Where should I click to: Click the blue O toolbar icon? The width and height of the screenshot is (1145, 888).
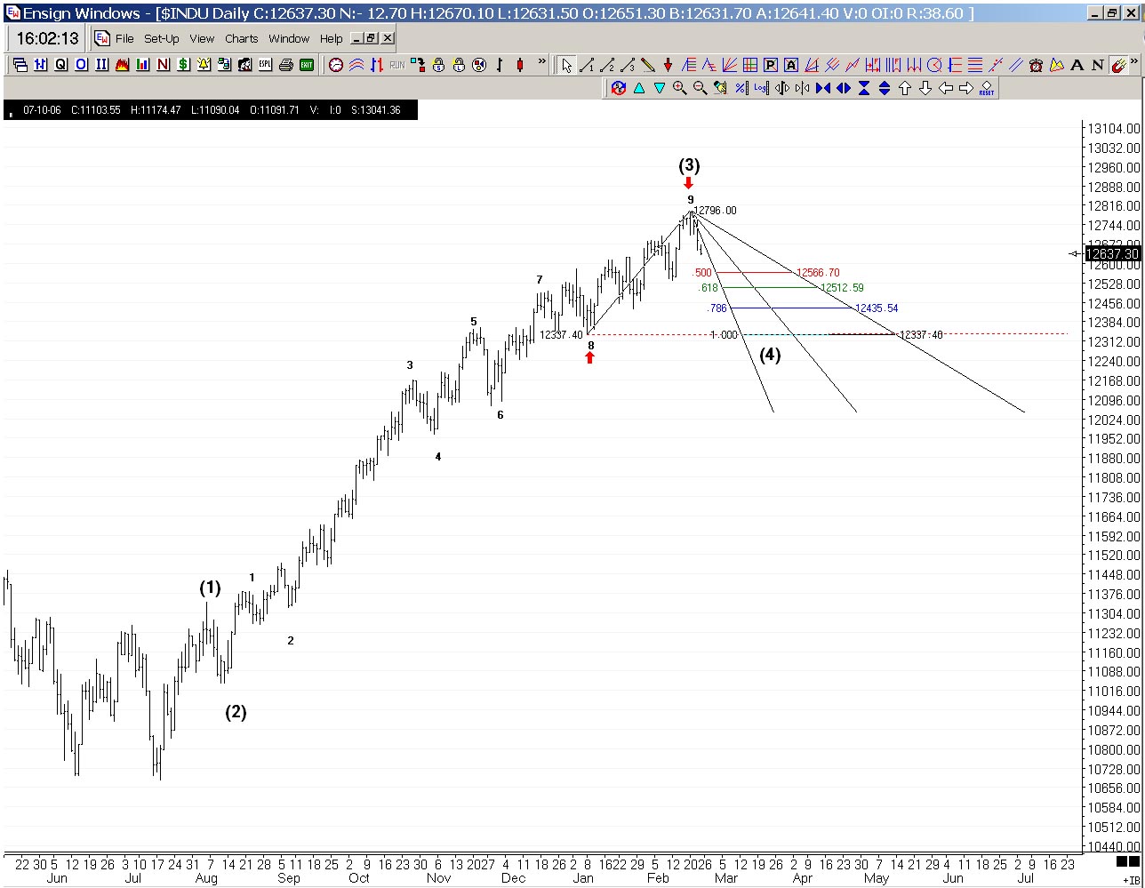(81, 65)
